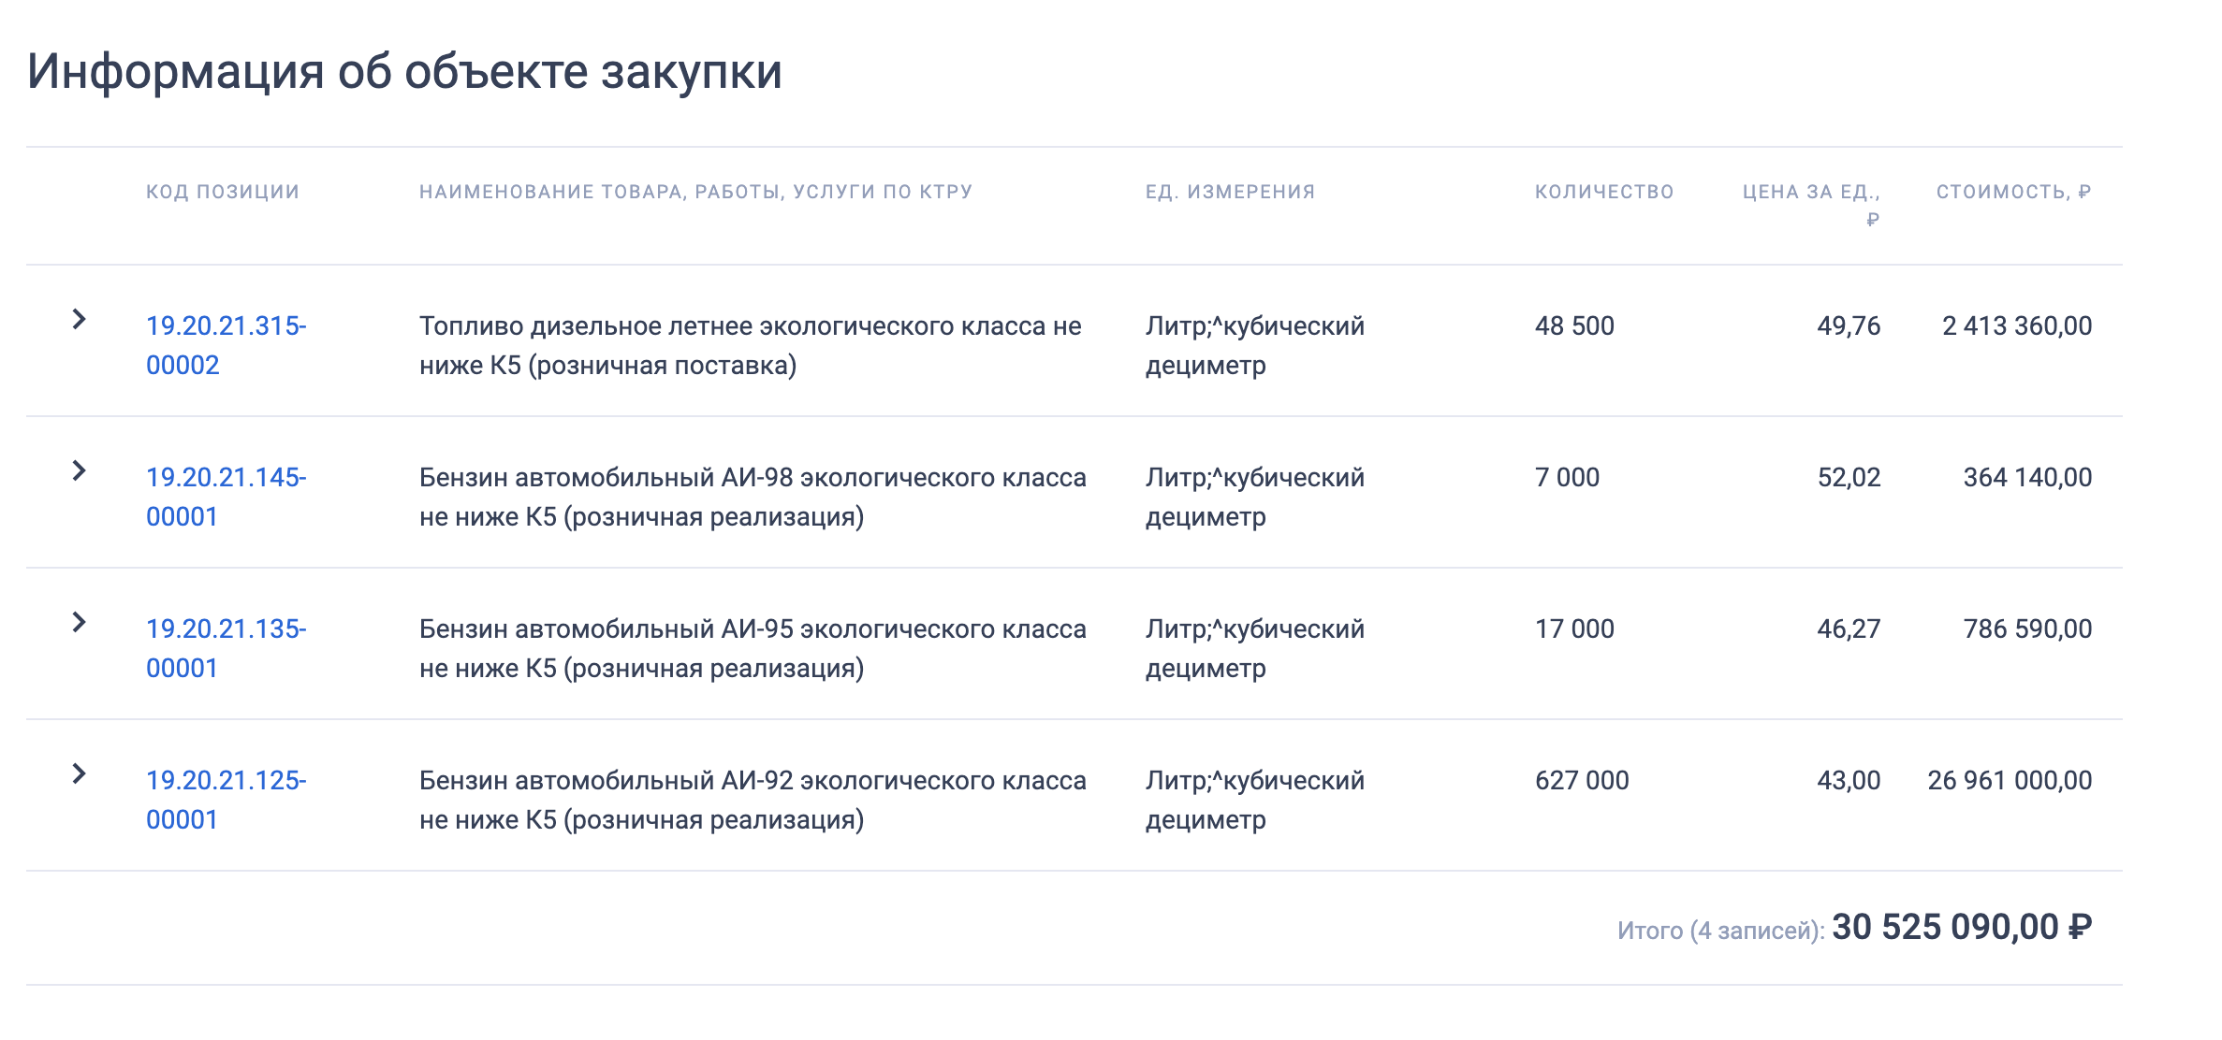This screenshot has height=1040, width=2222.
Task: Click the cost value 26 961 000,00
Action: click(2010, 780)
